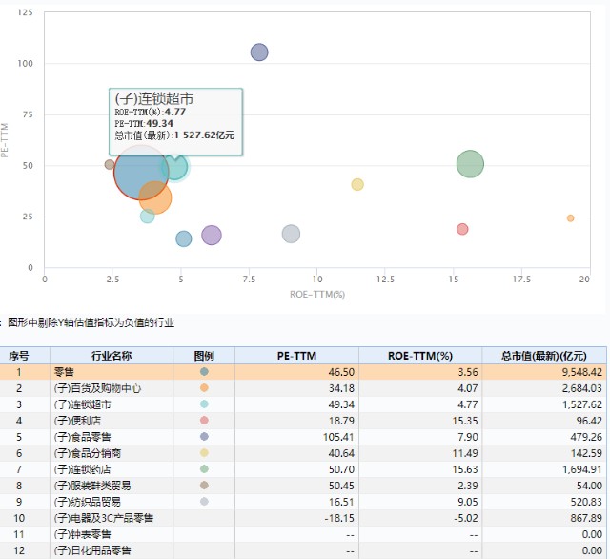
Task: Sort by ROE-TTM(%) column header
Action: click(420, 356)
